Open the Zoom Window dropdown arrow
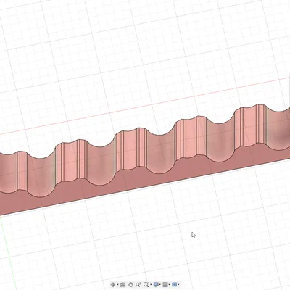The image size is (290, 290). coord(151,284)
